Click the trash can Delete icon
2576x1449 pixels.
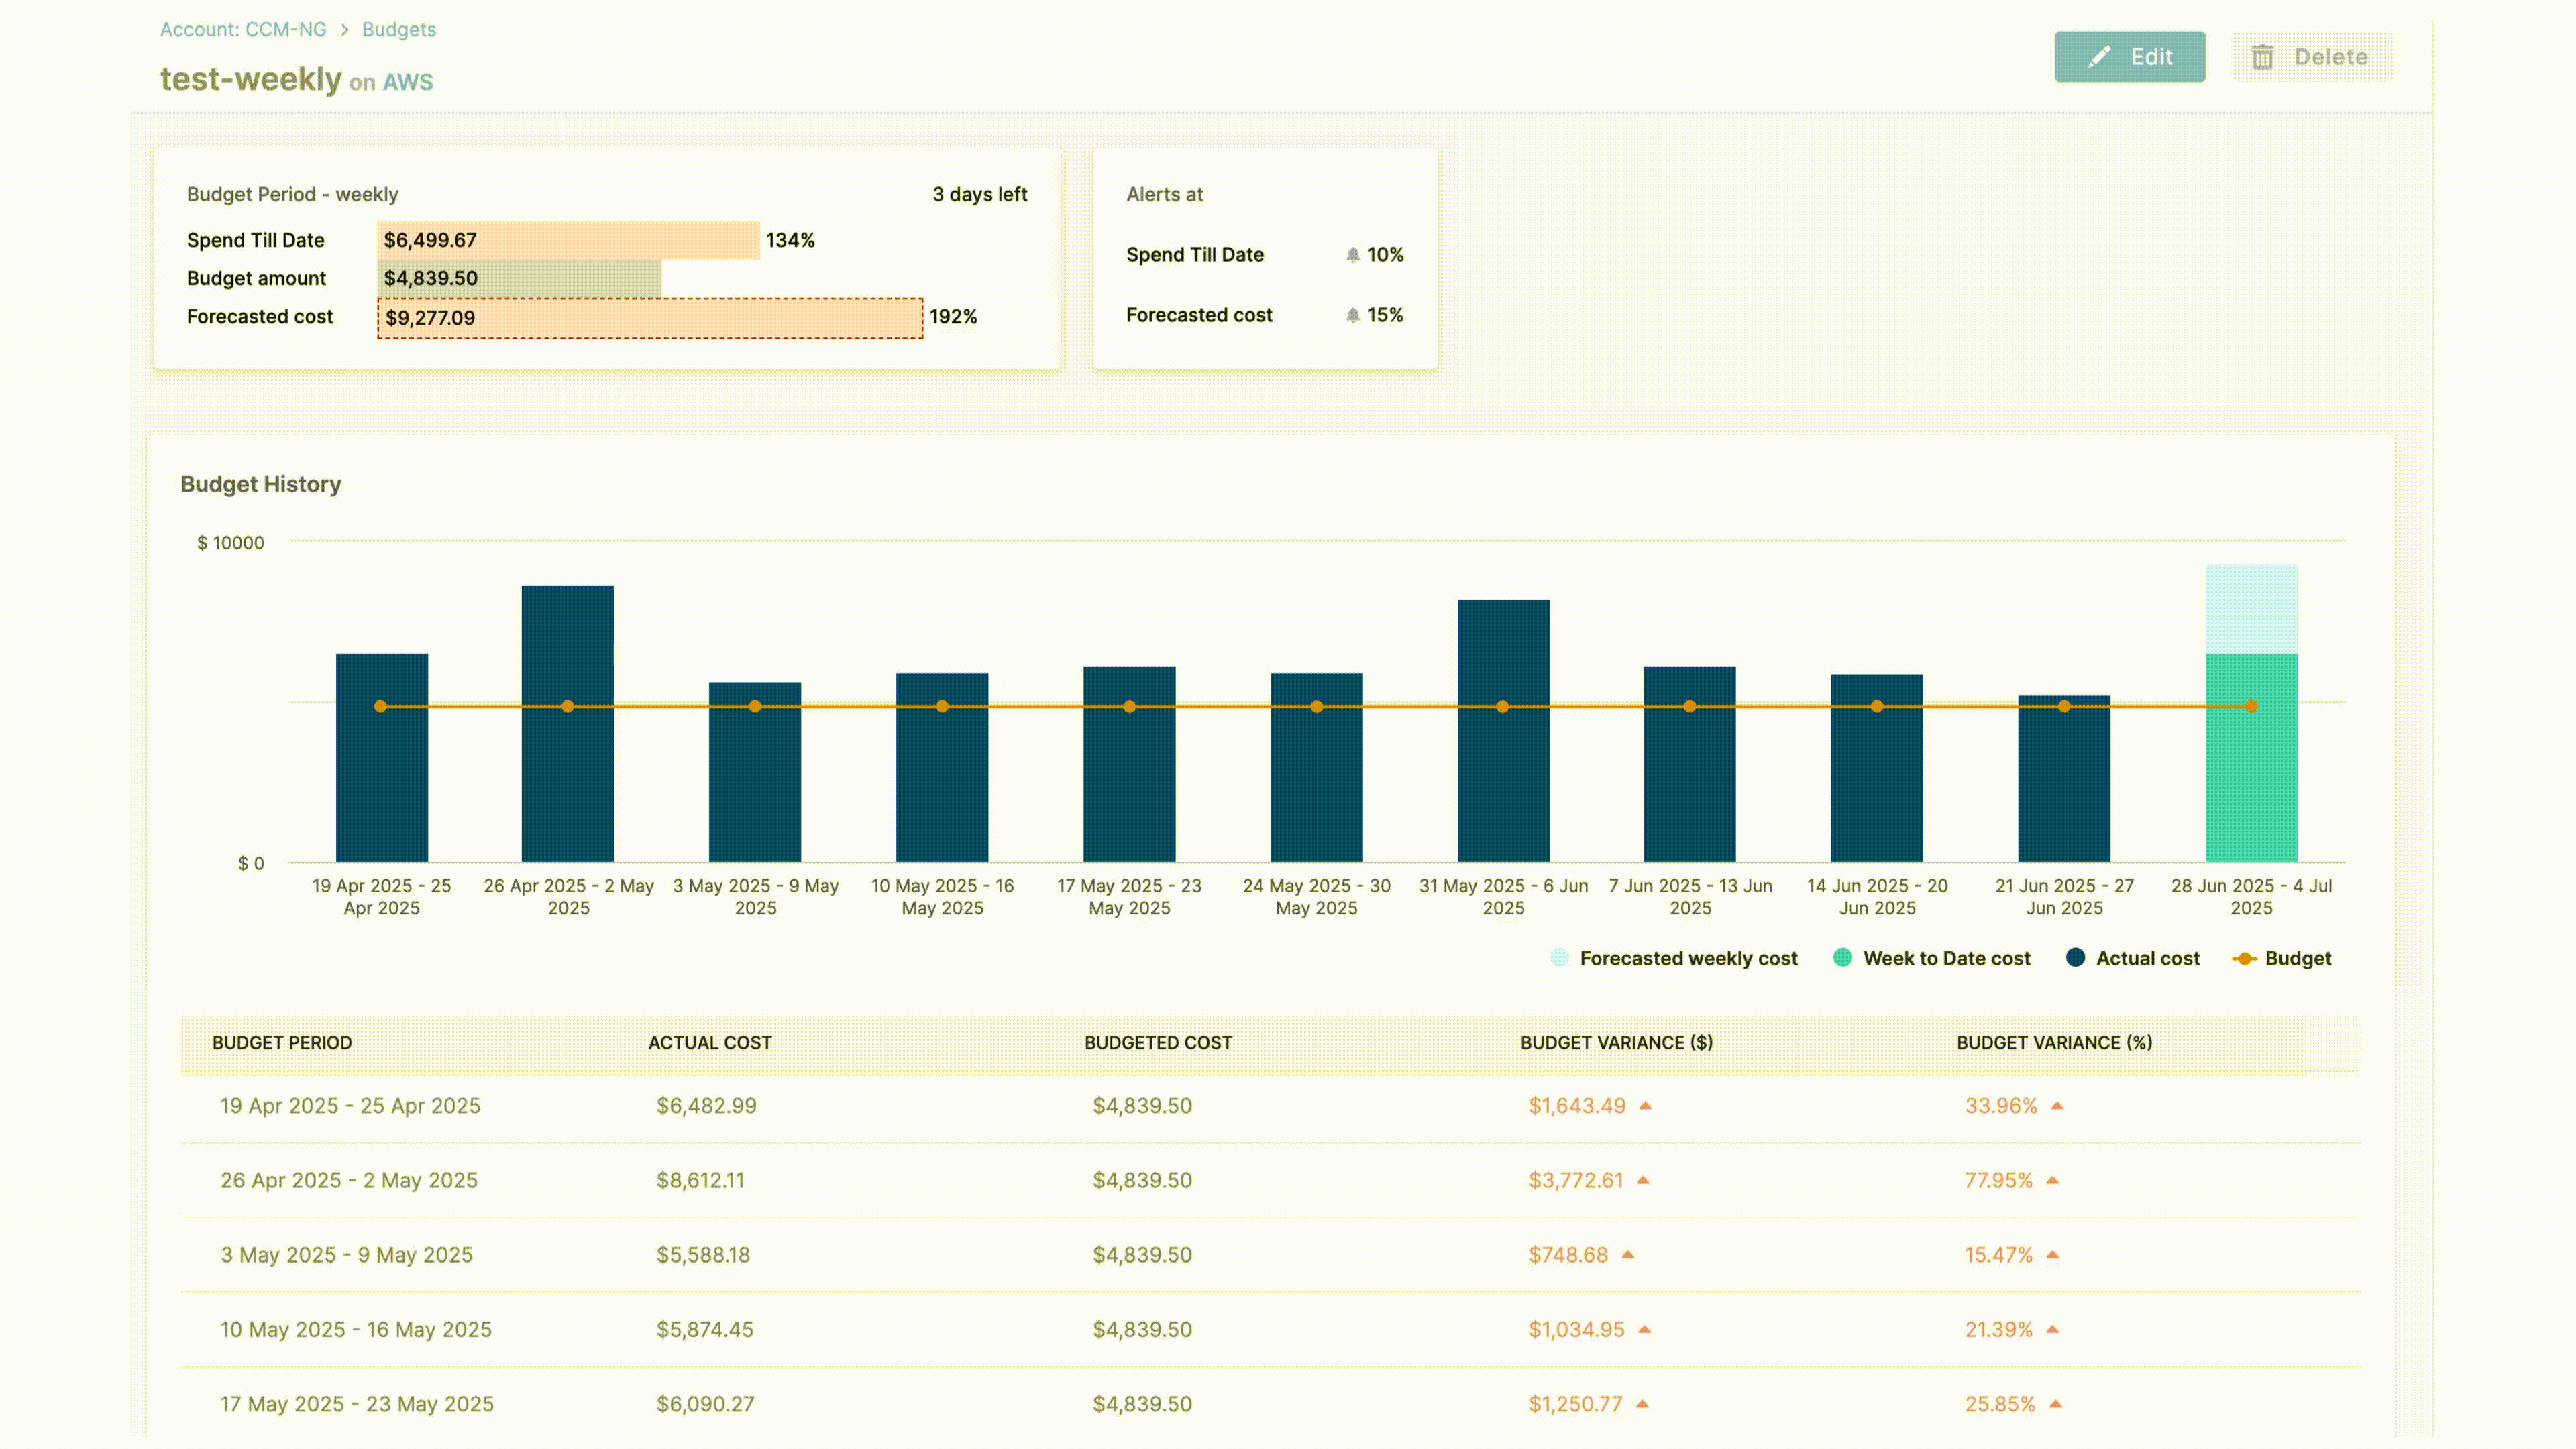click(2262, 57)
